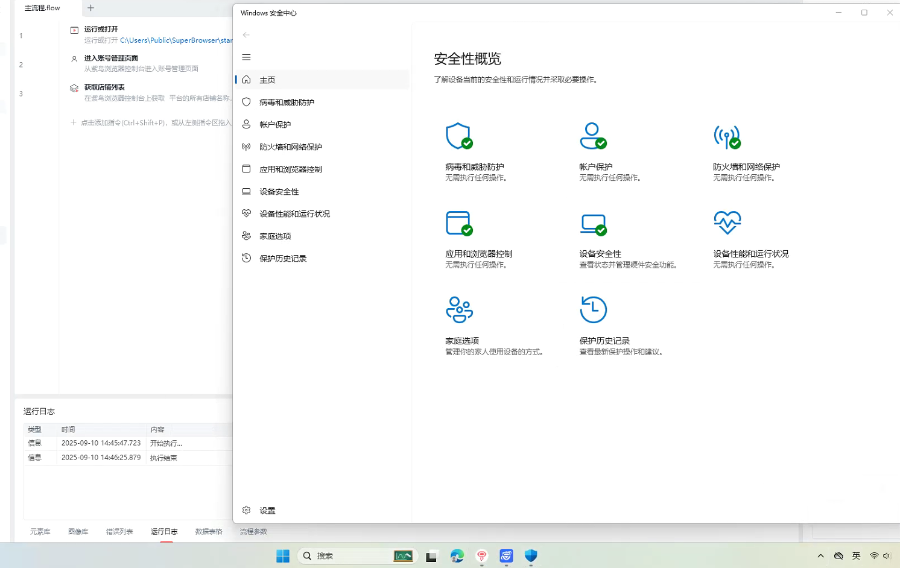Click the 时间 column header in run log
Screen dimensions: 900x568
(102, 429)
